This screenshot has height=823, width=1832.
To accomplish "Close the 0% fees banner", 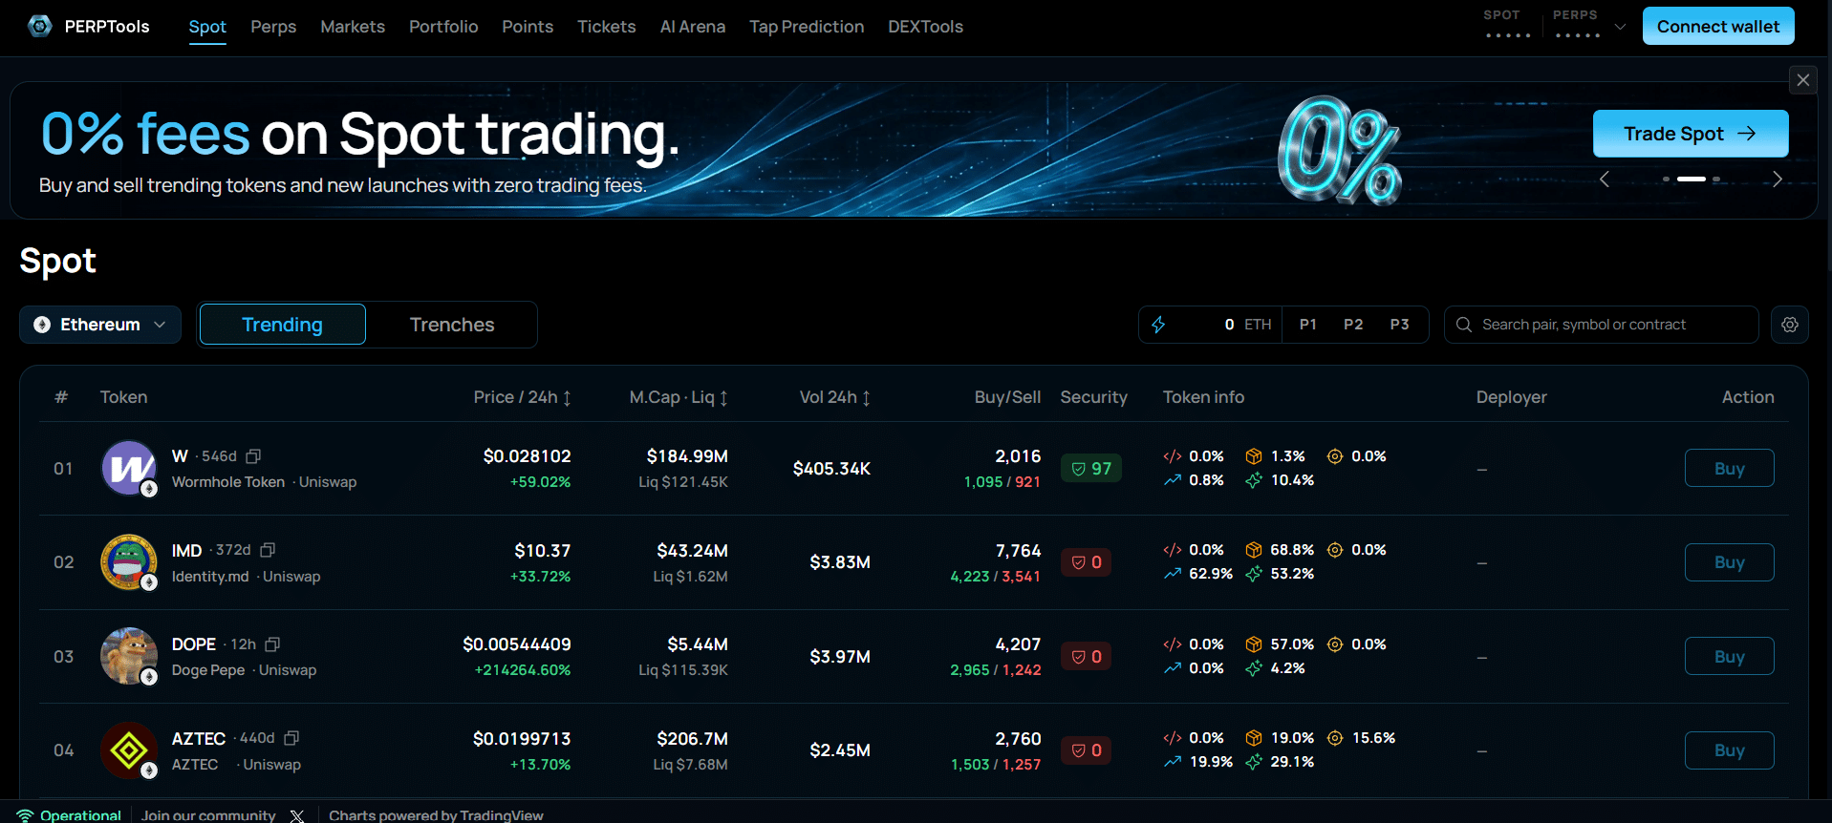I will (1802, 80).
